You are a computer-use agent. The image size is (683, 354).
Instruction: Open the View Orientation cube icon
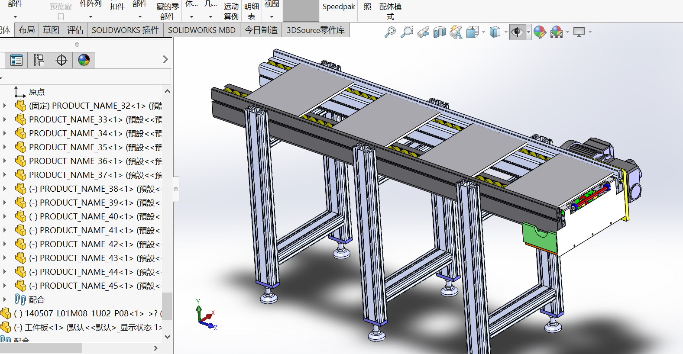473,32
